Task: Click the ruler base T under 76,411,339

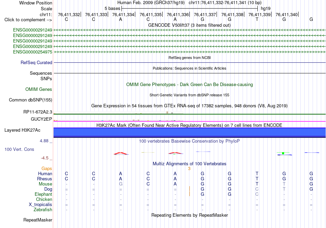Action: tap(257, 19)
